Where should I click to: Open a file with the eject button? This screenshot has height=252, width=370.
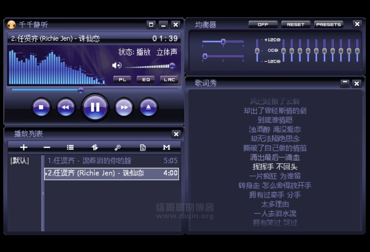click(x=148, y=108)
